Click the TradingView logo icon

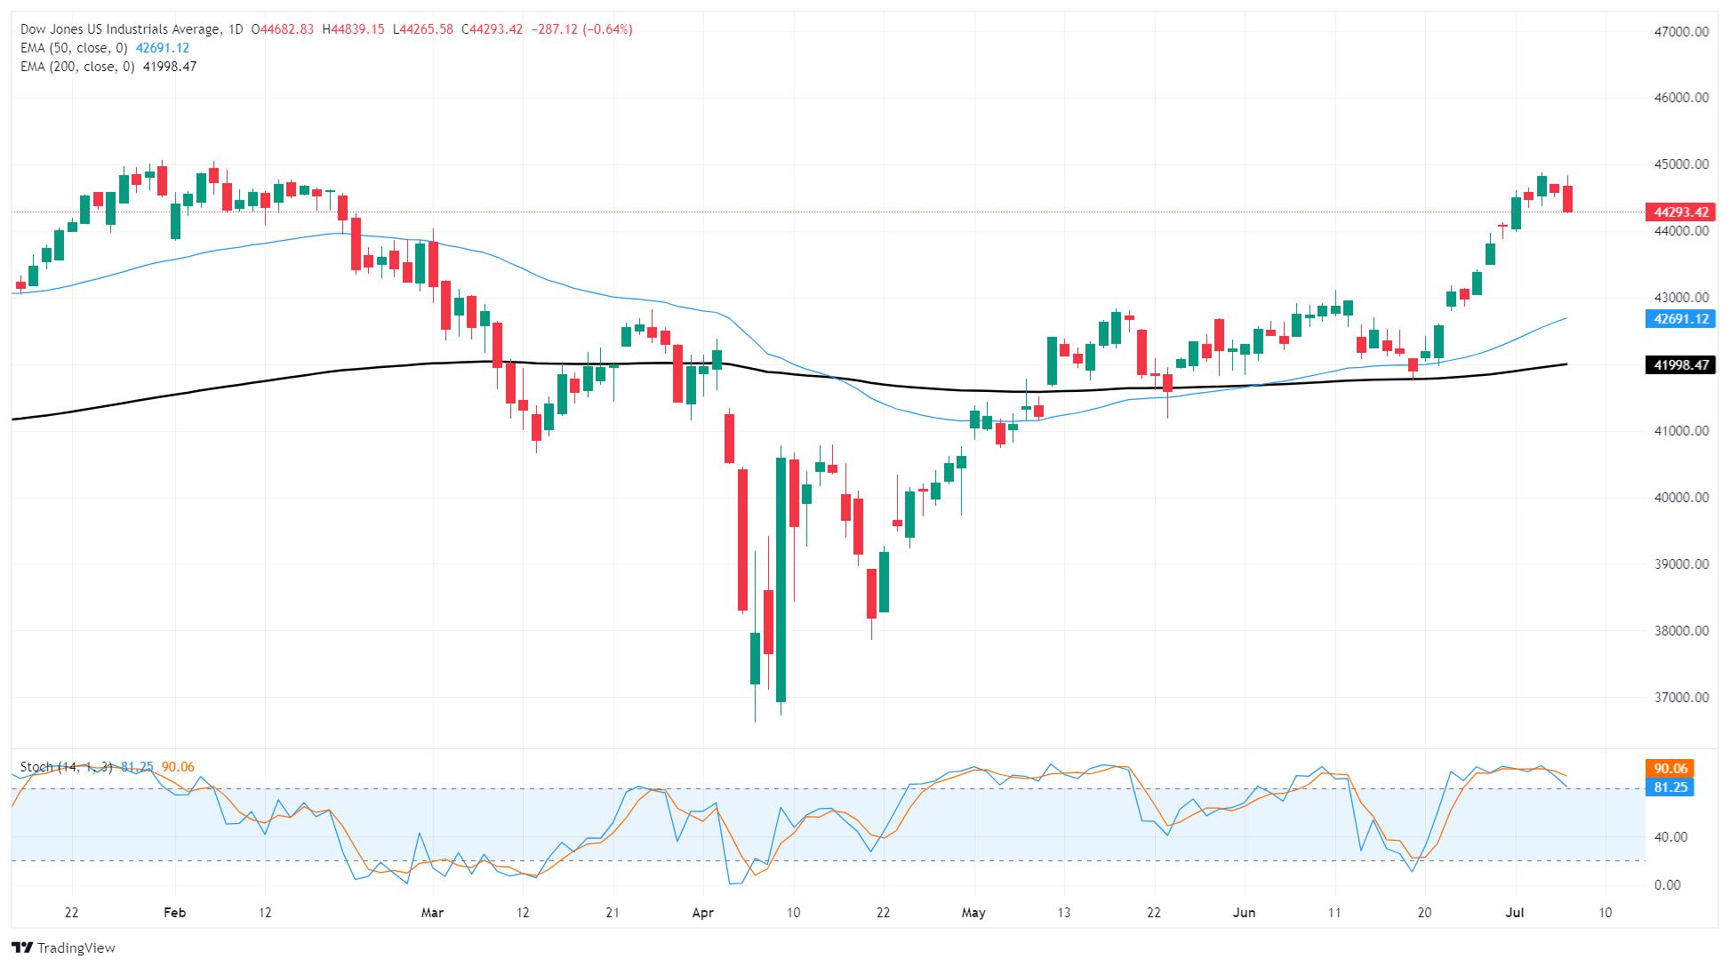21,947
